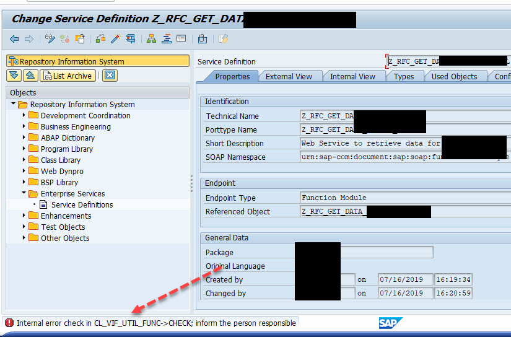This screenshot has width=511, height=337.
Task: Select the ABAP Dictionary tree label
Action: 68,138
